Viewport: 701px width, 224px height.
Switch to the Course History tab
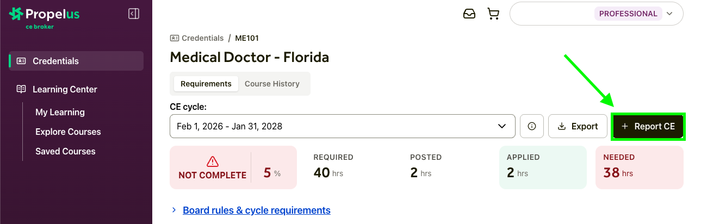[272, 84]
